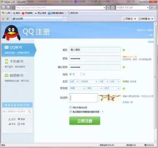Select the female gender radio button
Viewport: 158px width, 148px height.
81,74
